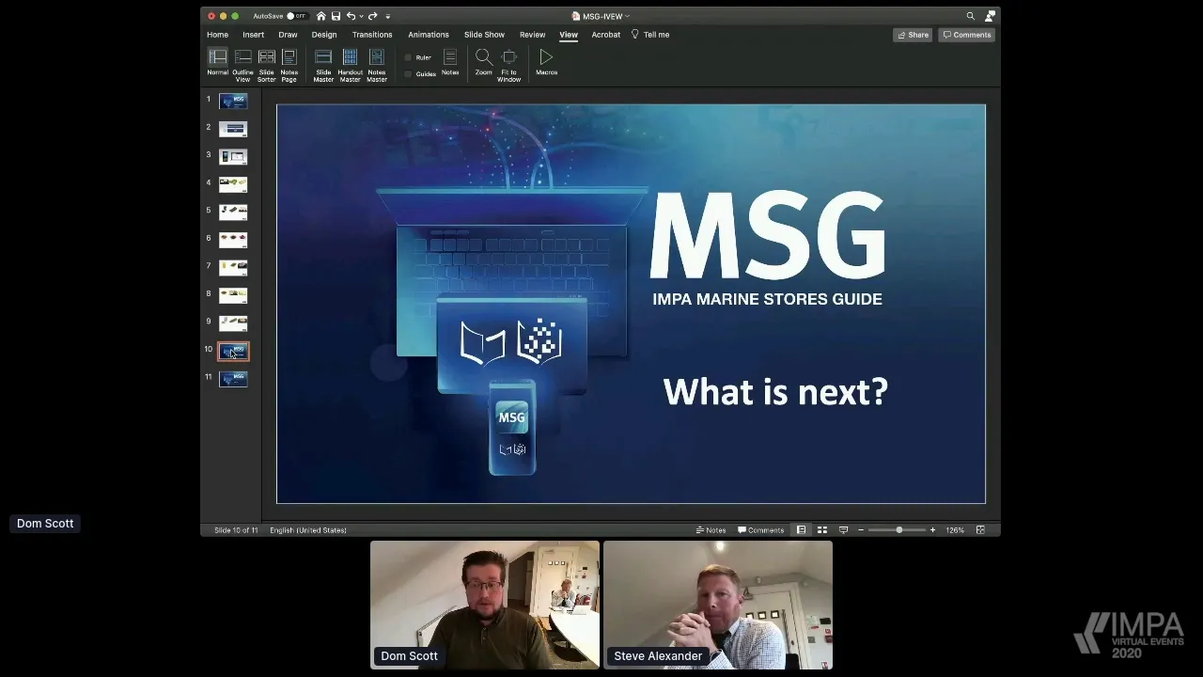Undo the last action

[351, 16]
